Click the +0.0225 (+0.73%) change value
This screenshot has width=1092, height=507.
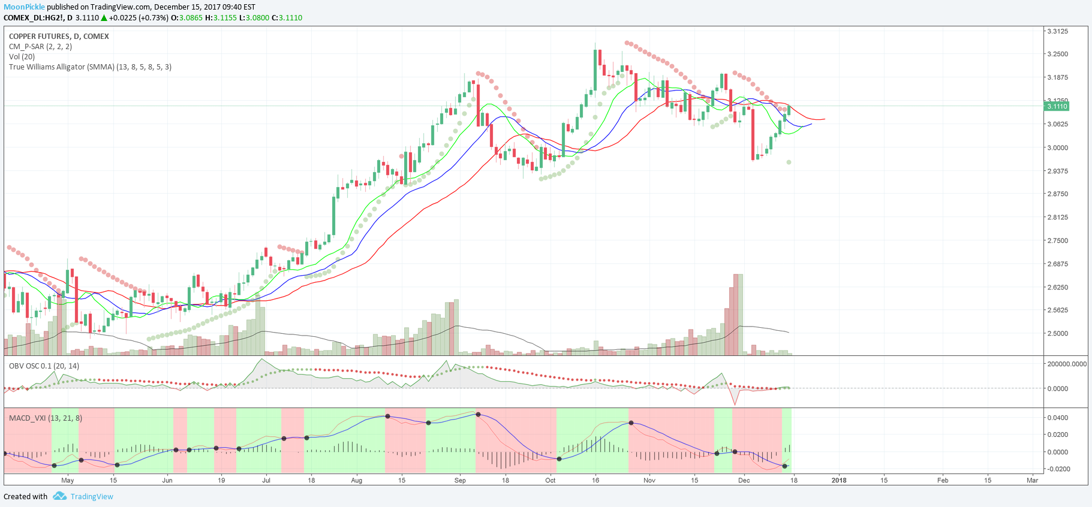point(139,17)
